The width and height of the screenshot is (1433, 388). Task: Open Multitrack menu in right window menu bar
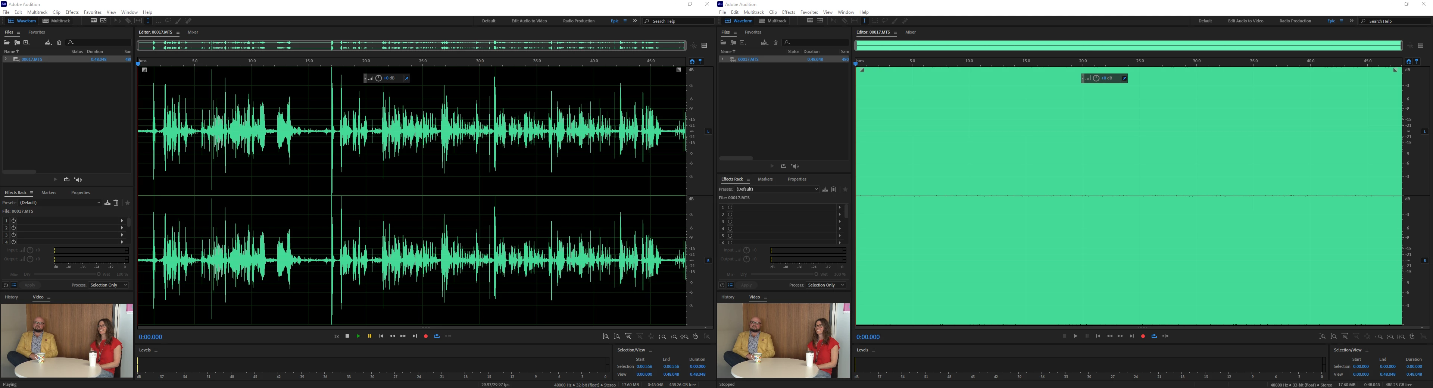754,12
